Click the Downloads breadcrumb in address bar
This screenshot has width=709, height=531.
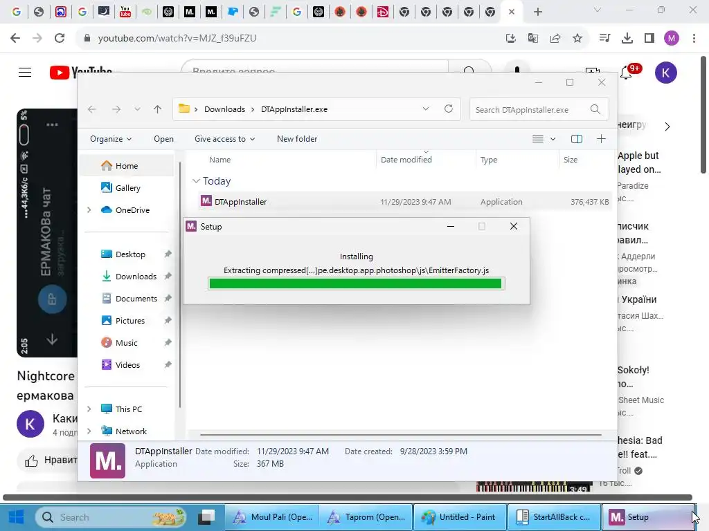[224, 109]
